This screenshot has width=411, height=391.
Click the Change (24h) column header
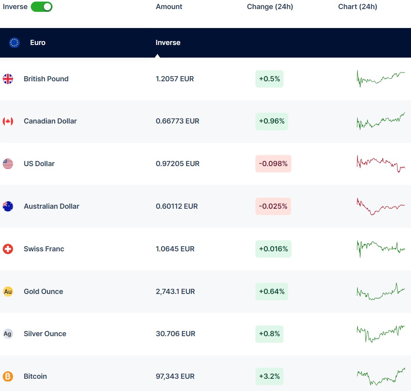[270, 7]
